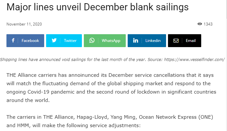The image size is (227, 131).
Task: Click the WhatsApp phone bubble icon
Action: (92, 40)
